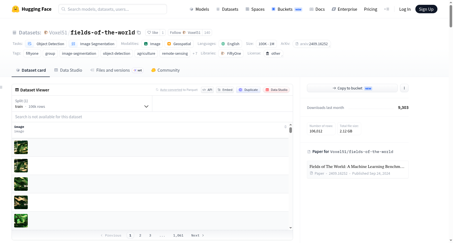Select the Geospatial modality tag
This screenshot has height=243, width=453.
pos(179,44)
